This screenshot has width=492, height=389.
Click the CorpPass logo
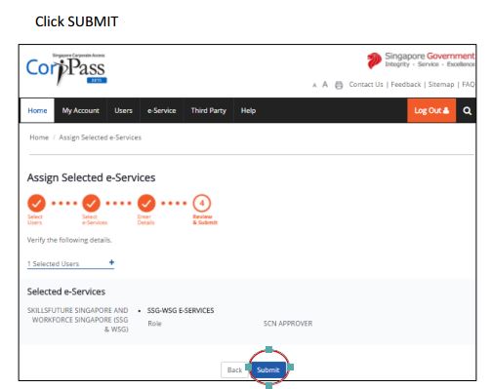point(66,68)
